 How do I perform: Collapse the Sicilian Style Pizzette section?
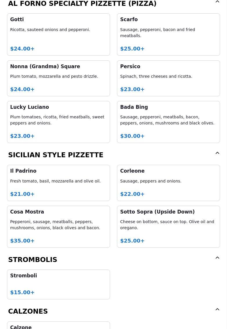pyautogui.click(x=217, y=153)
